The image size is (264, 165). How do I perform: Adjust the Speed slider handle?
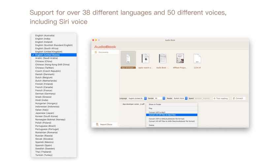click(202, 98)
